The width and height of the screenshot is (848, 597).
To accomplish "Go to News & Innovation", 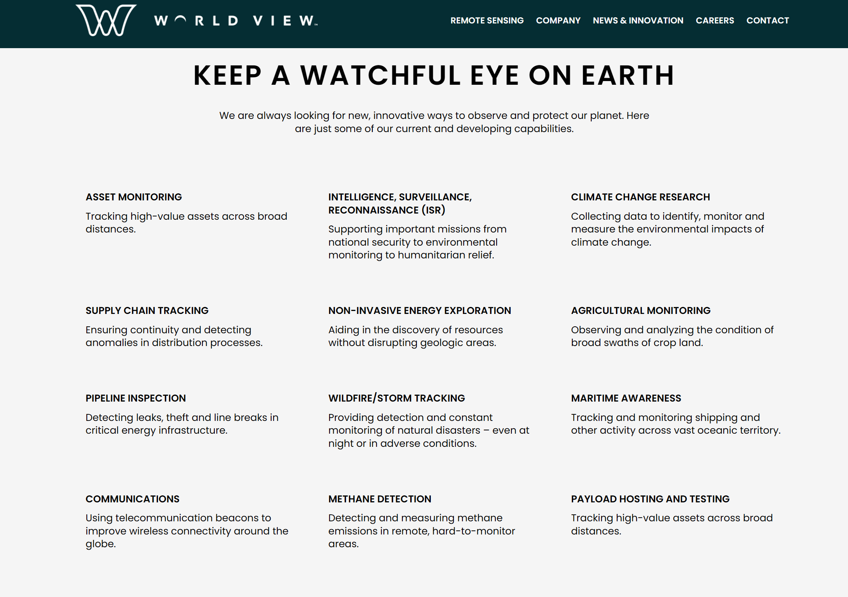I will [638, 21].
